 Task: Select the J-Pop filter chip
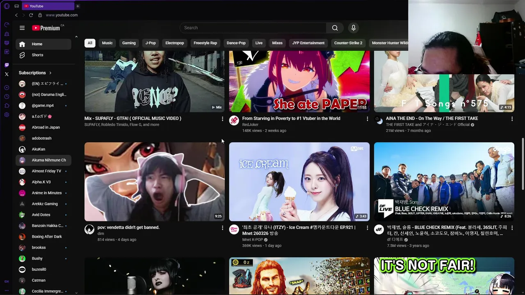(151, 43)
